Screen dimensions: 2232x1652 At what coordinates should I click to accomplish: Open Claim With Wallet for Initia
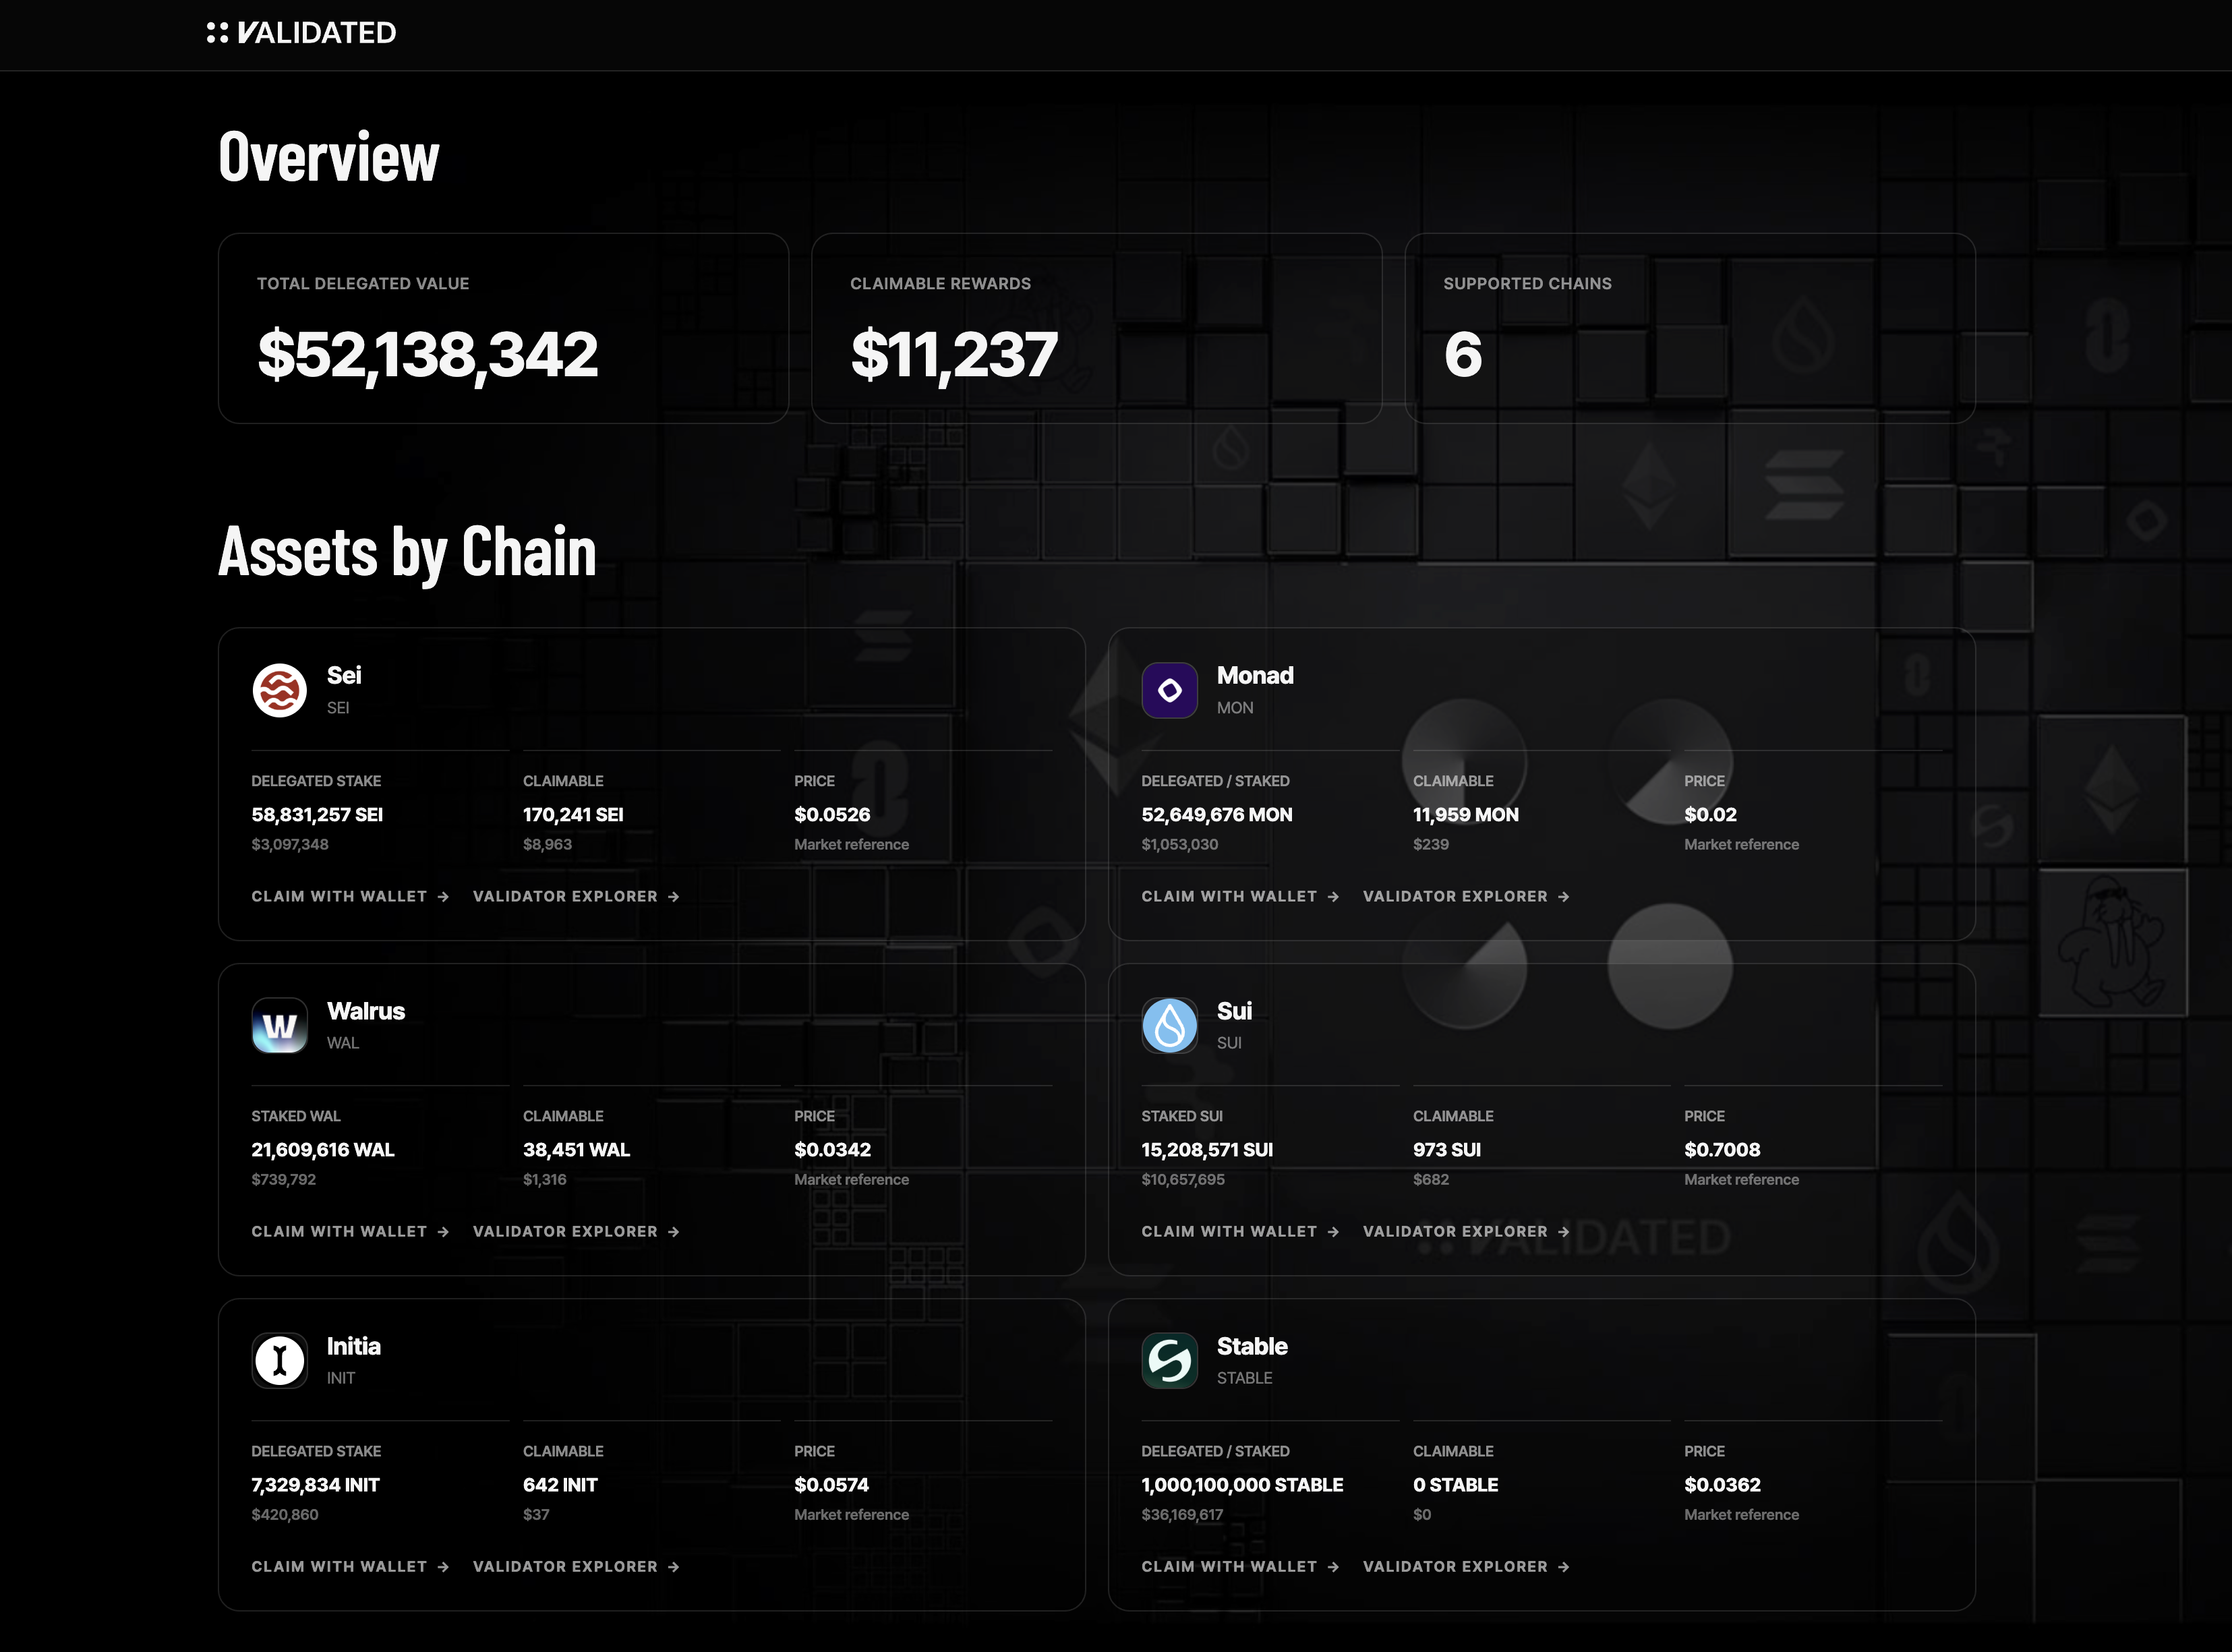(350, 1566)
